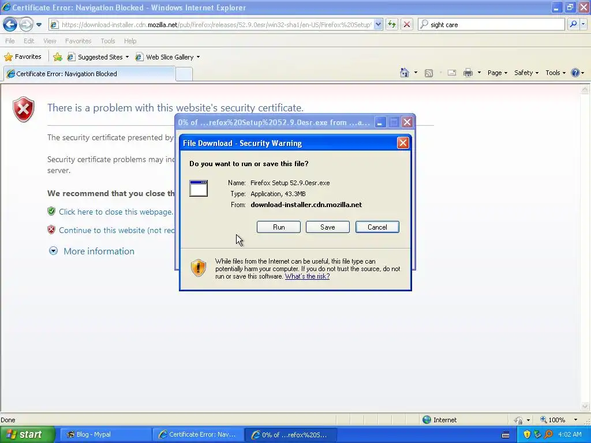Switch to 'Certificate Error: Nav...' taskbar button
The width and height of the screenshot is (591, 443).
pos(199,435)
